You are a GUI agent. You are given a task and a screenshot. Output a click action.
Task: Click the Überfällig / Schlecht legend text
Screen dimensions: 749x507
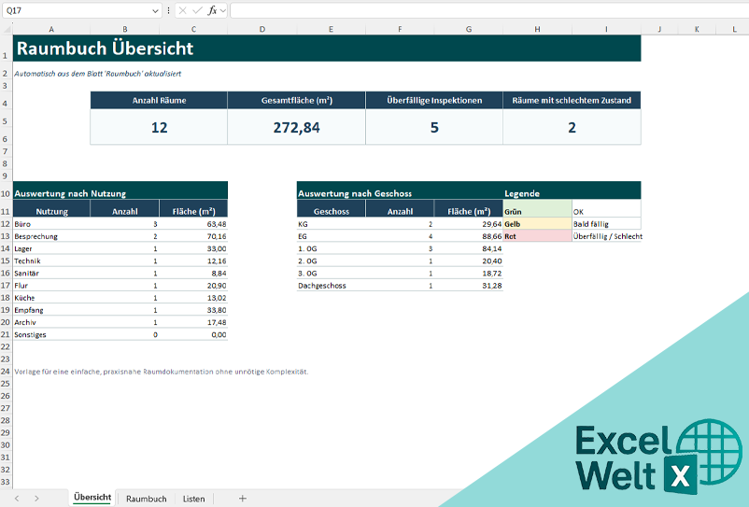point(608,236)
